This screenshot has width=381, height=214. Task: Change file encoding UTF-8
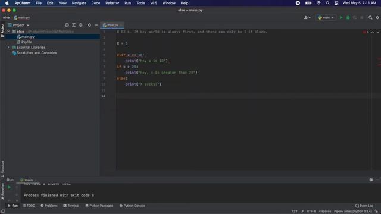pos(311,212)
